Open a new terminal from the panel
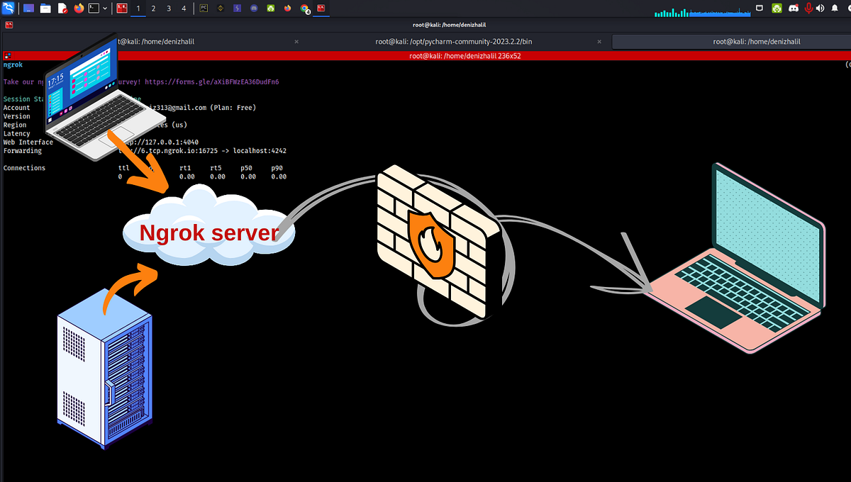 (94, 8)
